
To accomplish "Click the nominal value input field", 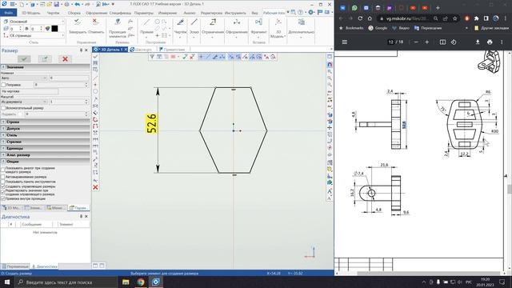I will click(x=69, y=78).
